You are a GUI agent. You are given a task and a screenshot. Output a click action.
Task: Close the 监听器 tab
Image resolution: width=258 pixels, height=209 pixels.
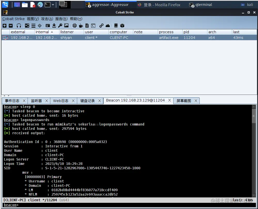click(x=46, y=101)
